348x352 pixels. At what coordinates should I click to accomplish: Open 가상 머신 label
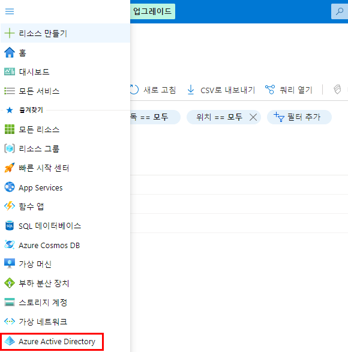pyautogui.click(x=35, y=264)
